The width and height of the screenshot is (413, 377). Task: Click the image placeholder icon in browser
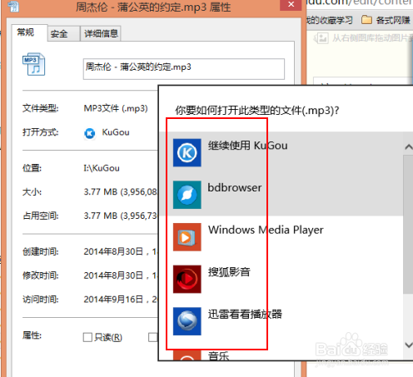(x=321, y=38)
